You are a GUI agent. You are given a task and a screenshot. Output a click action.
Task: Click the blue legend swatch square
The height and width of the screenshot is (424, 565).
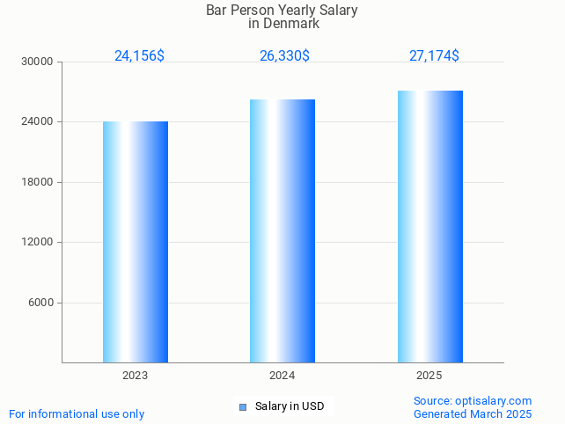coord(243,406)
